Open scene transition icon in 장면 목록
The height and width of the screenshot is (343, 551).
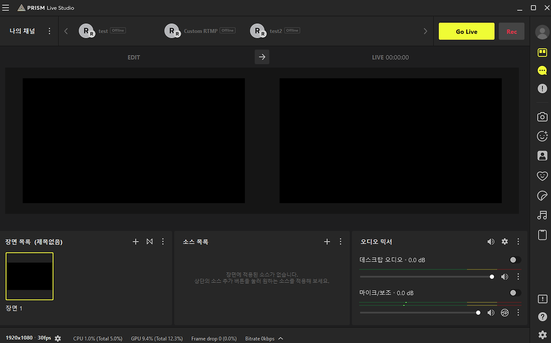click(x=149, y=242)
